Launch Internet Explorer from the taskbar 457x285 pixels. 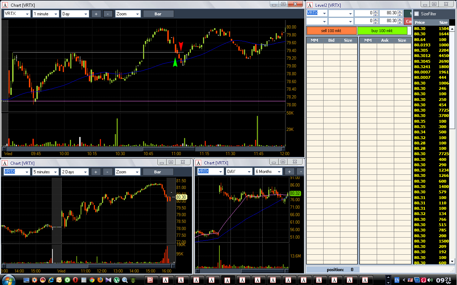51,280
